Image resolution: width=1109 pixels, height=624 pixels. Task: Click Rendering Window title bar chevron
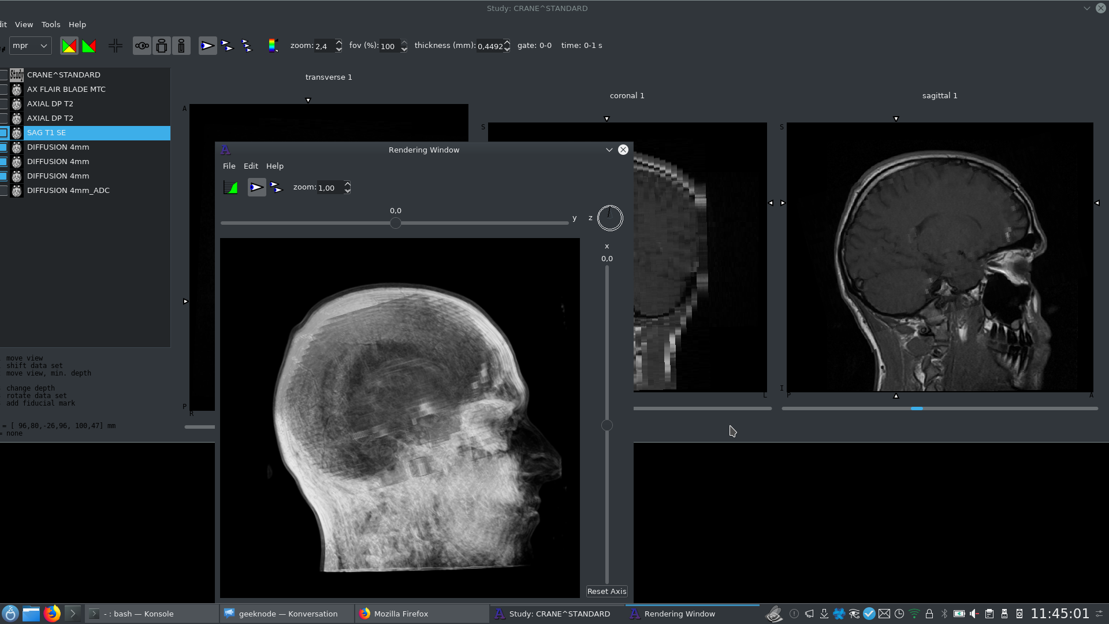(609, 150)
